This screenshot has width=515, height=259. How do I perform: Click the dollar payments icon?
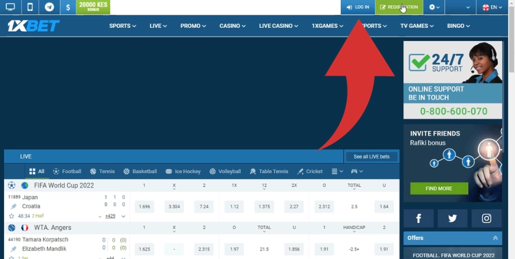[68, 7]
